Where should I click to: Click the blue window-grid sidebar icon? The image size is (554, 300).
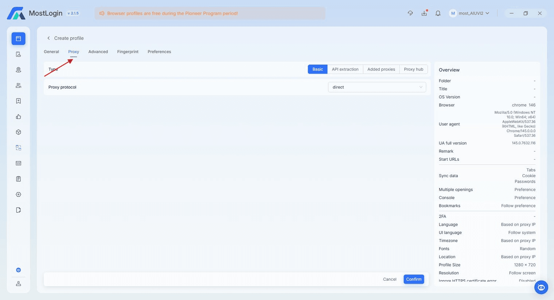[x=18, y=148]
